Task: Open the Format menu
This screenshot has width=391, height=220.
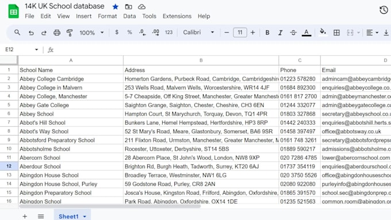Action: 107,16
